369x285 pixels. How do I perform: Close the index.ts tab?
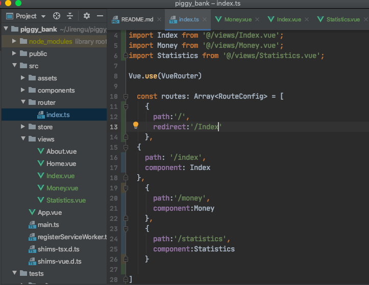point(205,19)
